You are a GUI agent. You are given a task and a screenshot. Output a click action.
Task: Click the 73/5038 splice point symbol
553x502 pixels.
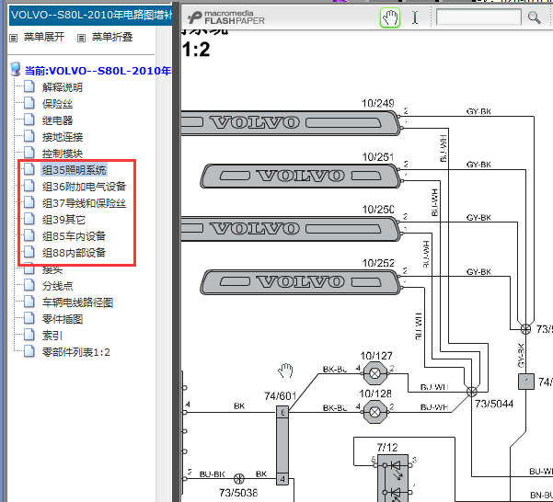[x=239, y=479]
